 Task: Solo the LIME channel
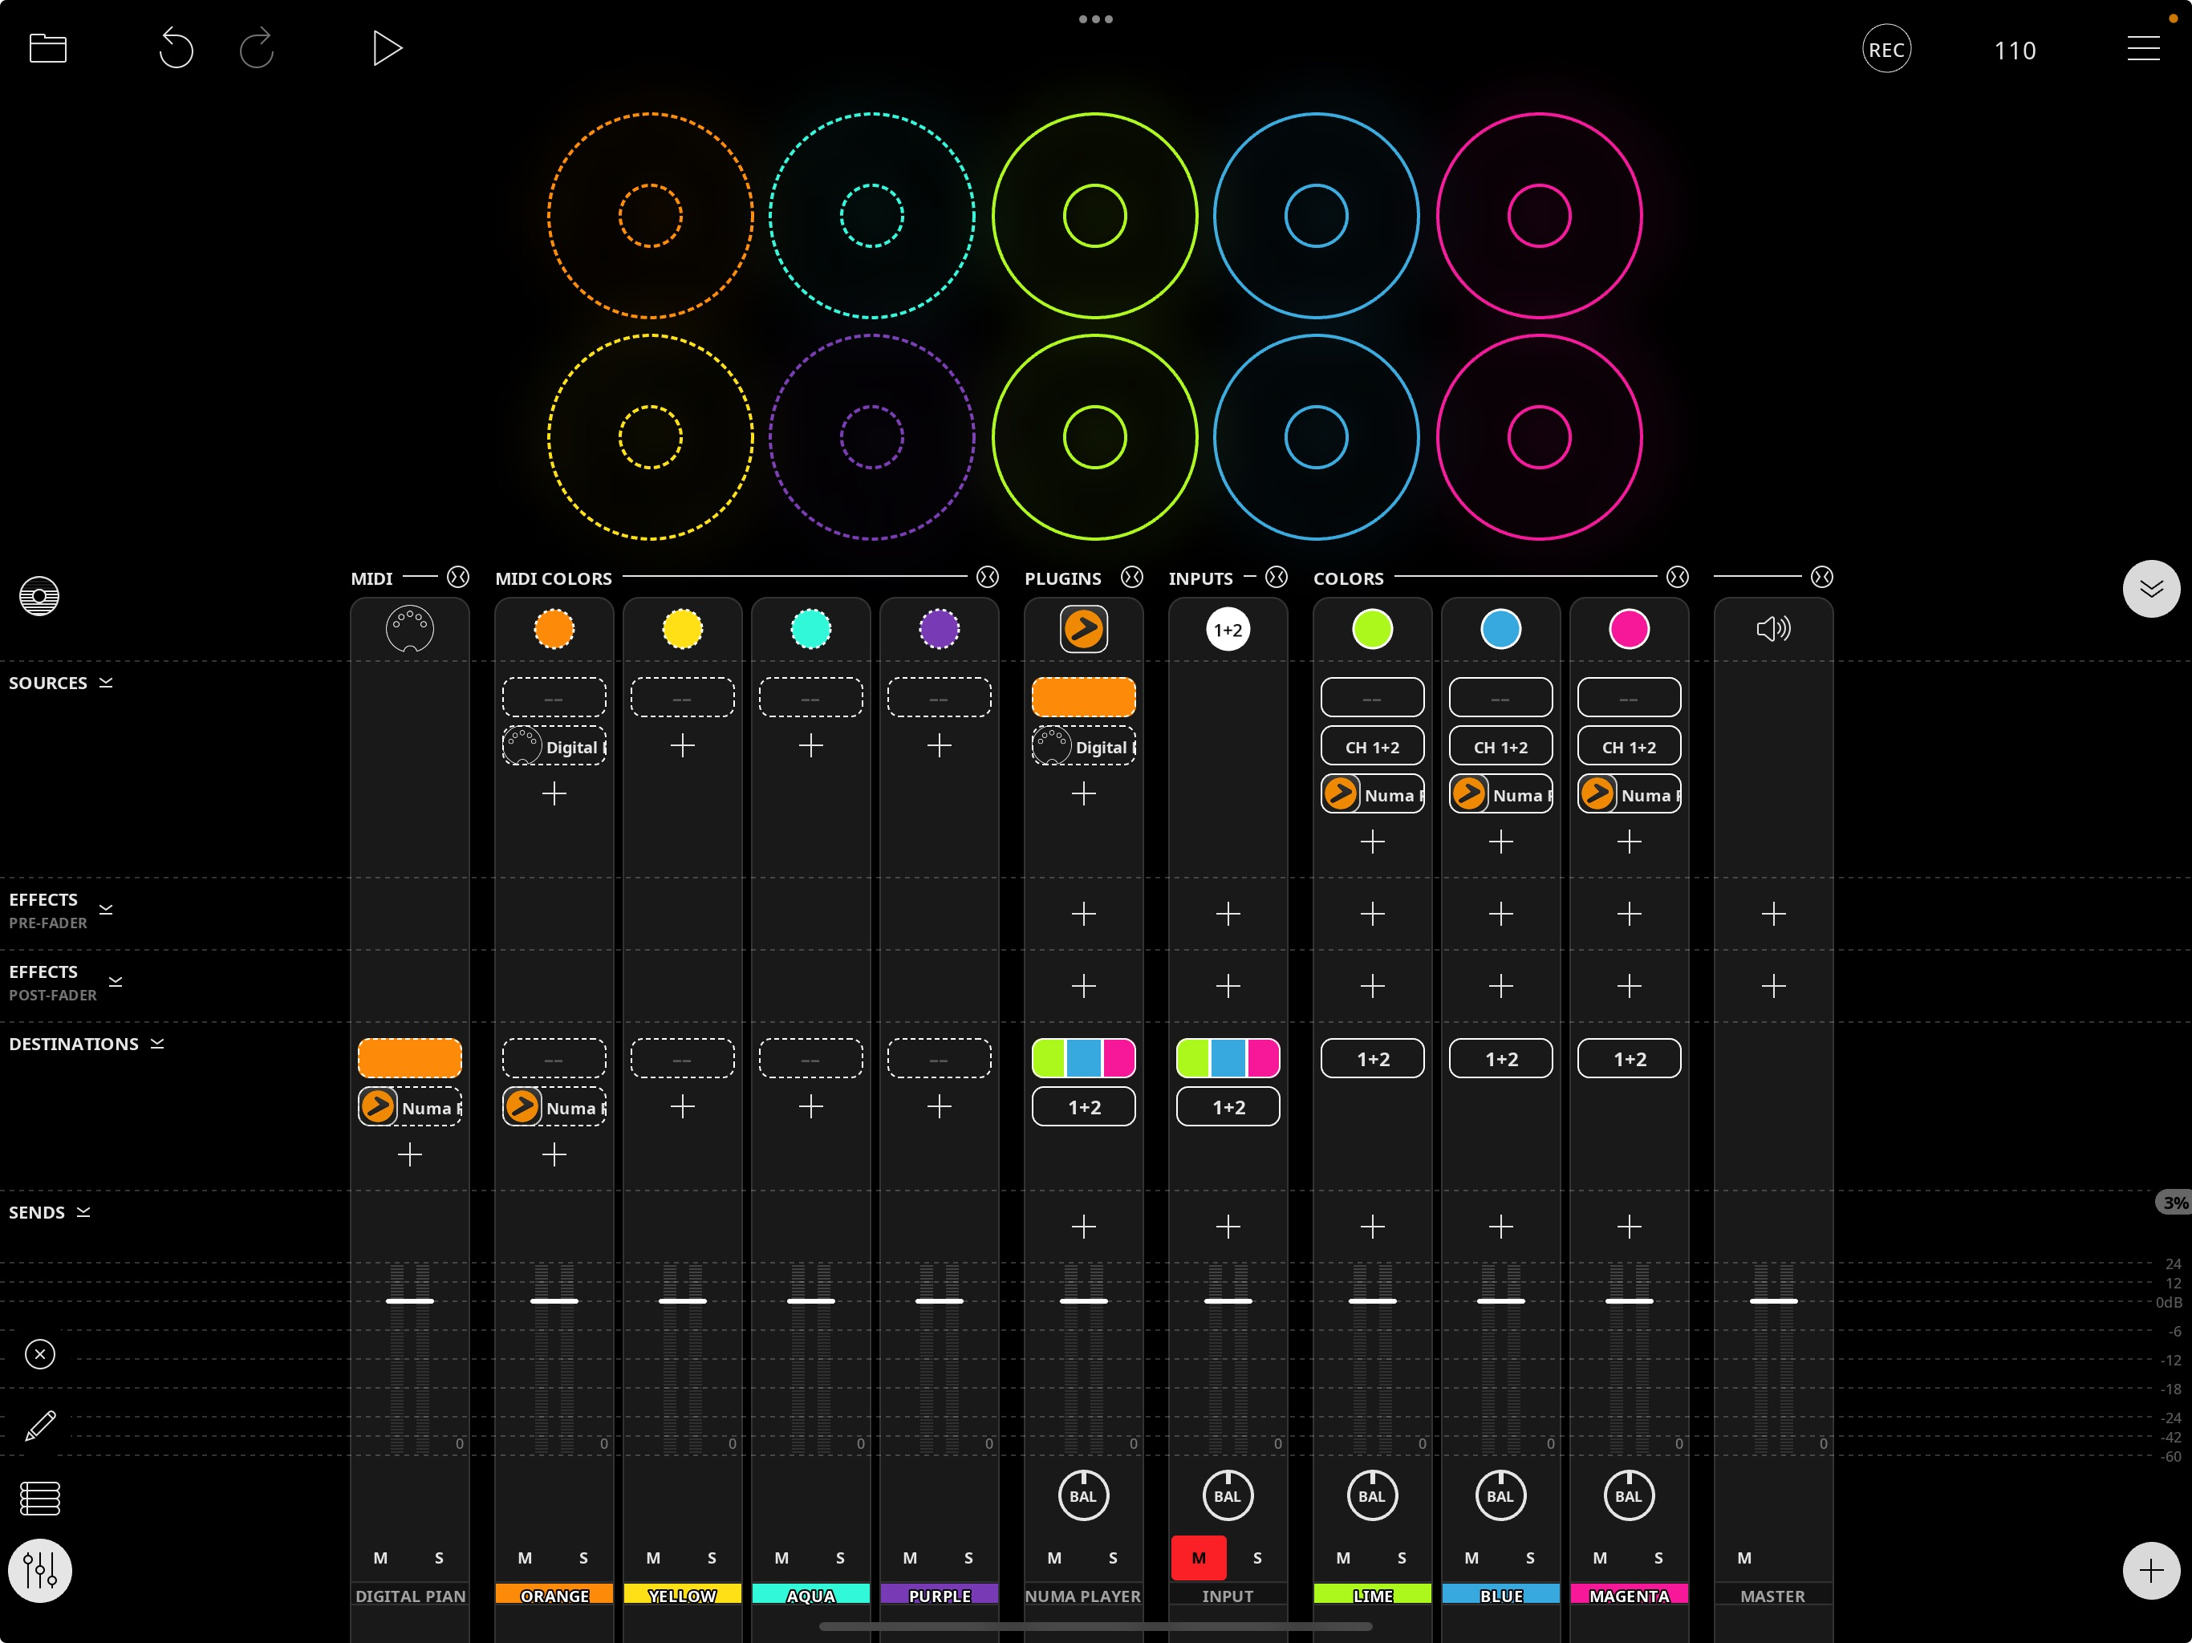tap(1401, 1558)
